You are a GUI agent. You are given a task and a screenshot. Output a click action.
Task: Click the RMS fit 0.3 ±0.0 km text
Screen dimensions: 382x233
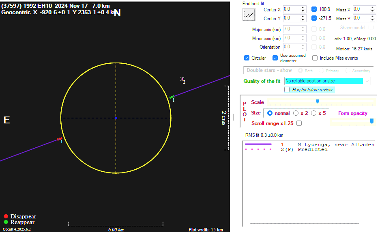264,135
